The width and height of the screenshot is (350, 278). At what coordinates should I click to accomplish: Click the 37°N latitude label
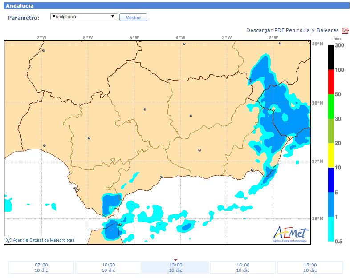(x=317, y=161)
